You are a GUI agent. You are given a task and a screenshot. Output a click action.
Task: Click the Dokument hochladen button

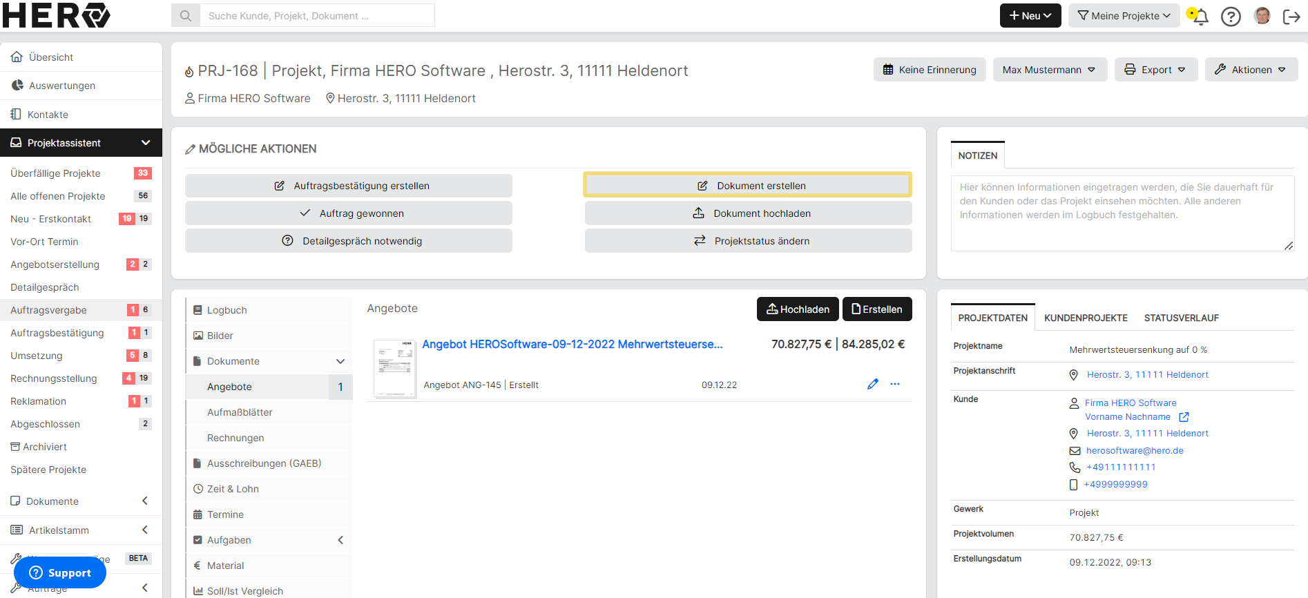(748, 213)
